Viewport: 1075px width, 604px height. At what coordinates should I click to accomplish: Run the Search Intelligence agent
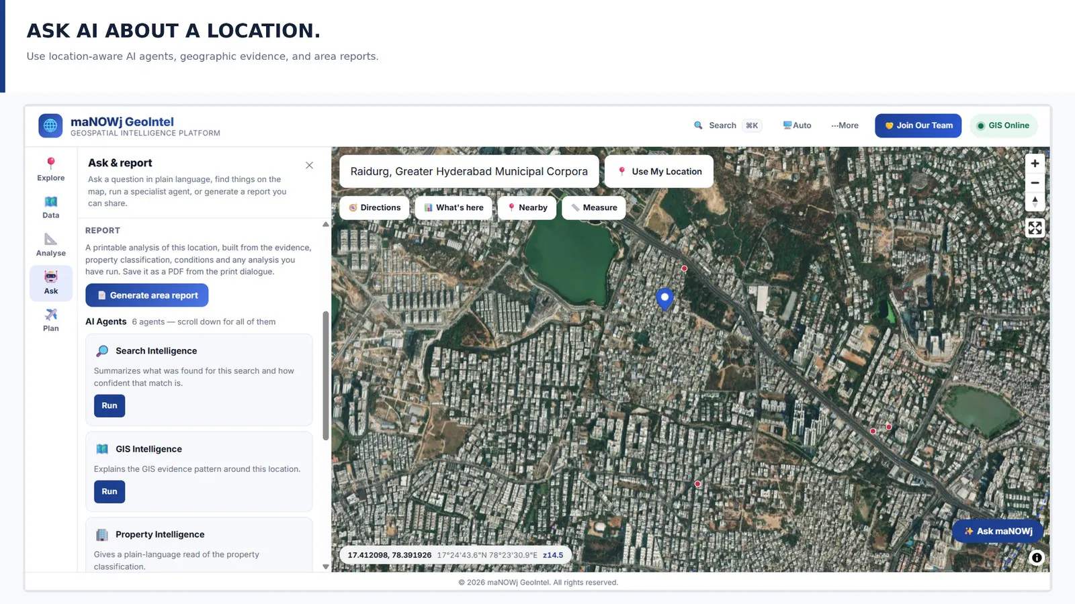coord(110,406)
